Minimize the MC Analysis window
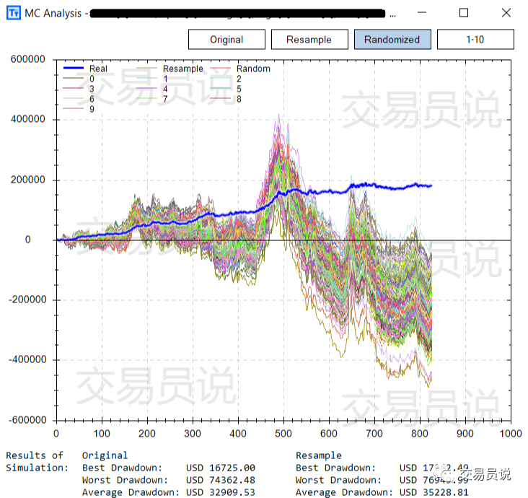Image resolution: width=528 pixels, height=498 pixels. point(421,13)
